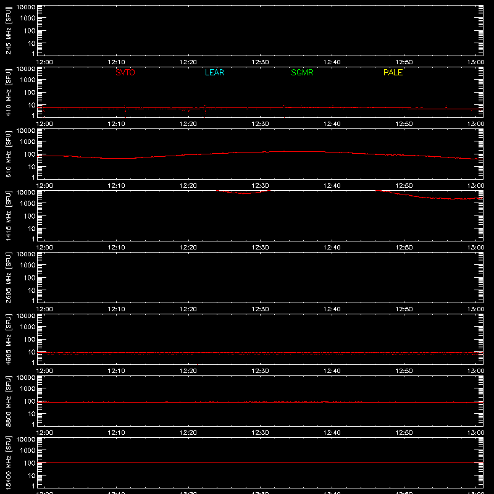Select the 12:10 label under the 410 MHz plot
The height and width of the screenshot is (494, 494).
[x=116, y=124]
